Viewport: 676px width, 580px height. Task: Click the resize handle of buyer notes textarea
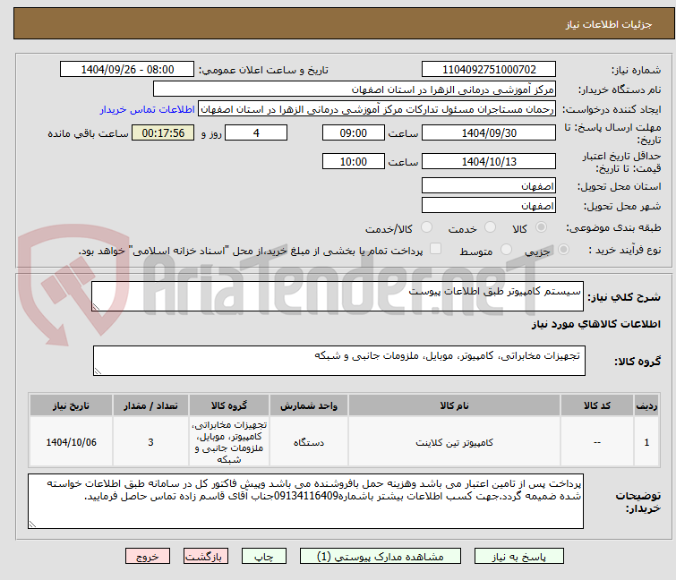pos(32,525)
